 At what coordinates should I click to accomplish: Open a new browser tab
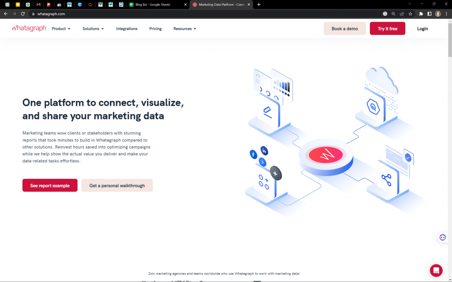(x=259, y=4)
